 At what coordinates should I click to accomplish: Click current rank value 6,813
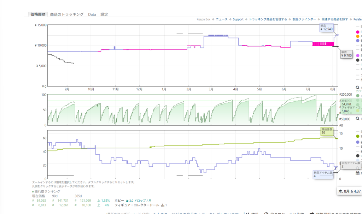[42, 205]
